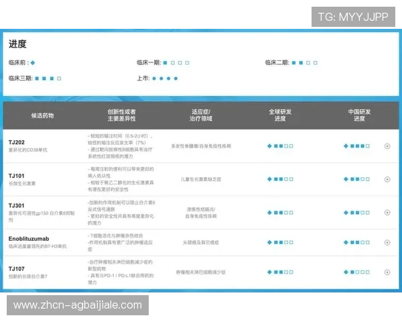Select the Enoblituzumab drug name
The image size is (402, 322).
click(29, 239)
